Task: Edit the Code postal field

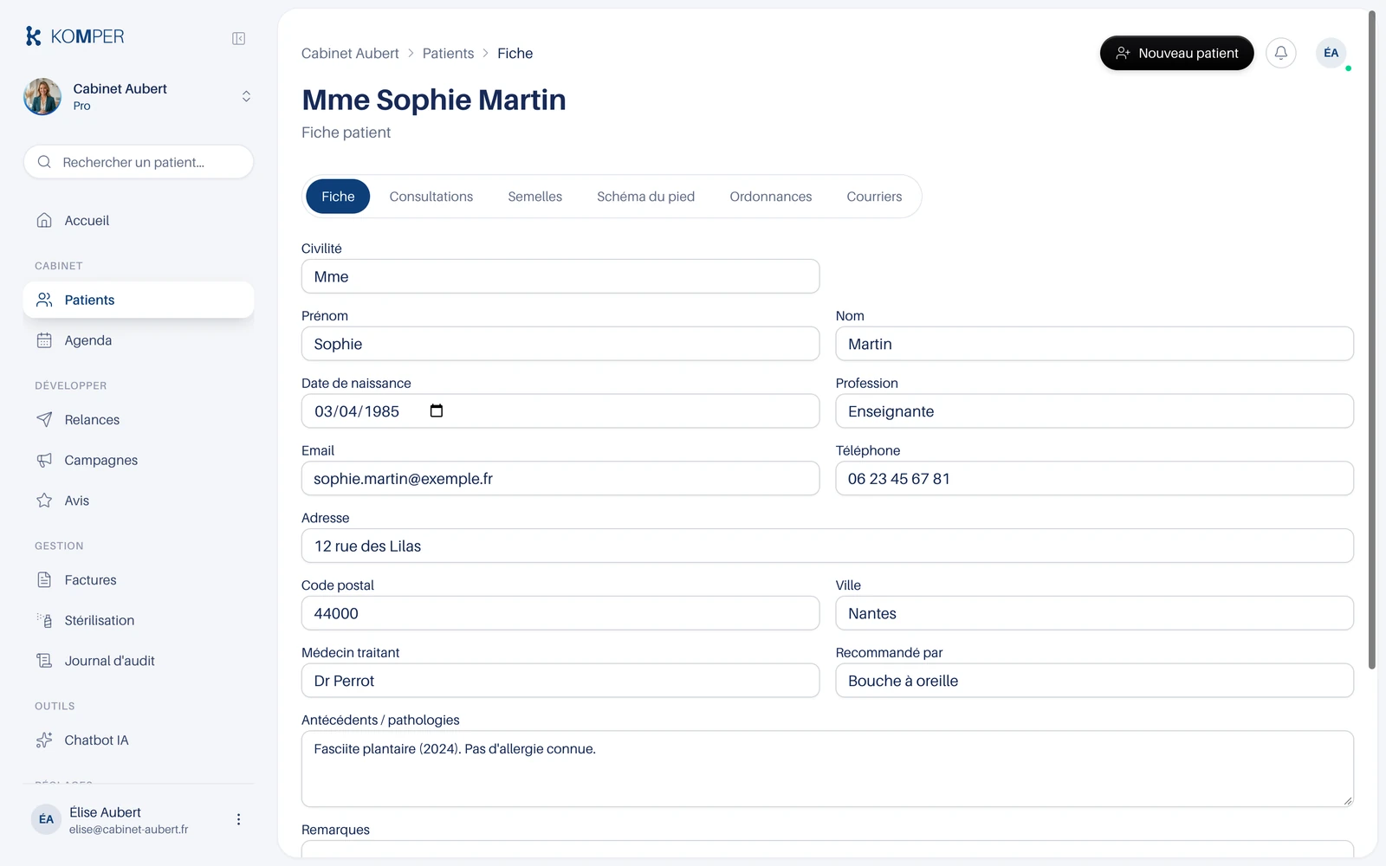Action: [560, 613]
